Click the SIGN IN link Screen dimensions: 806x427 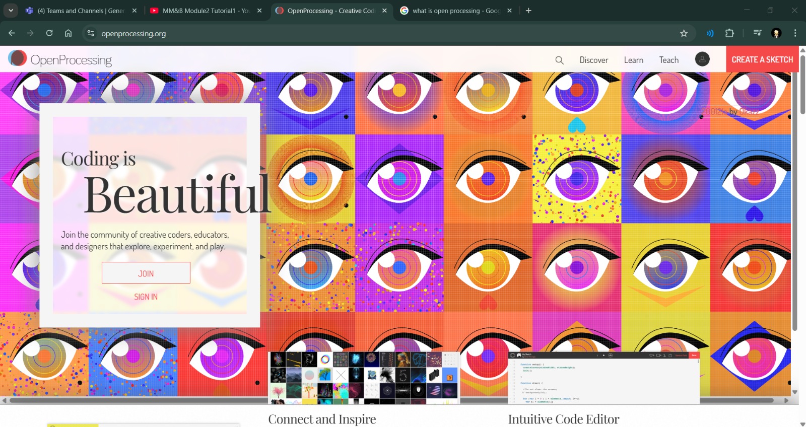[x=146, y=297]
